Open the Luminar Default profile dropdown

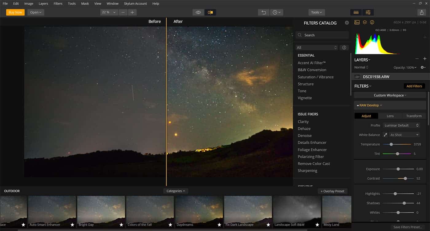pos(401,125)
